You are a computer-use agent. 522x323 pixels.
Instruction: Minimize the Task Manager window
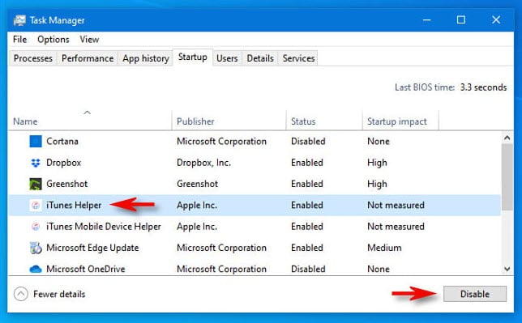pos(426,20)
